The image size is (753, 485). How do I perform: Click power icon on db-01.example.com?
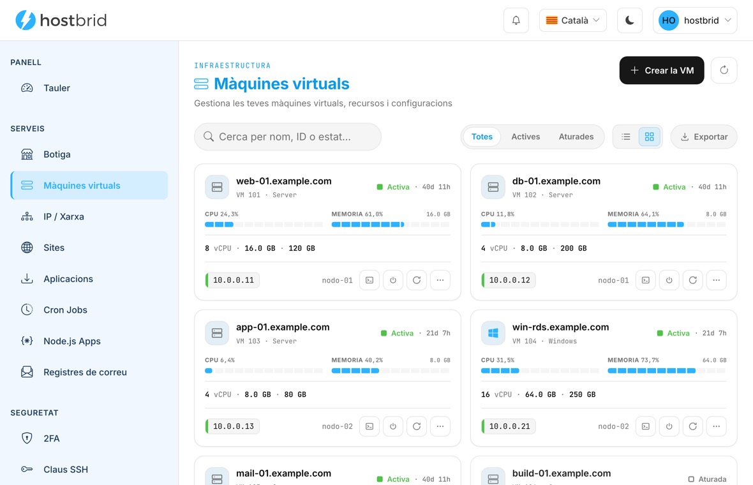coord(669,280)
